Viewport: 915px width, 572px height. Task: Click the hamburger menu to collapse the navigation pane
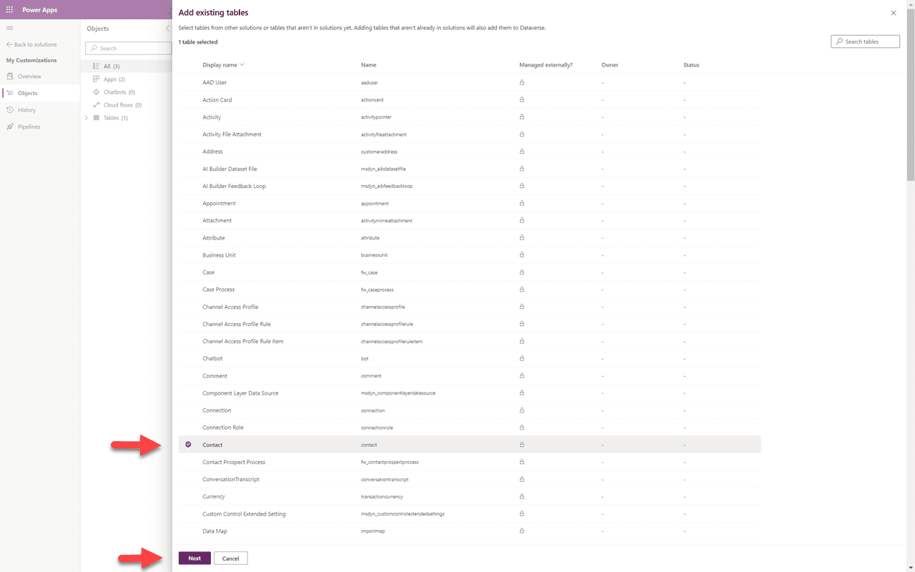click(10, 28)
